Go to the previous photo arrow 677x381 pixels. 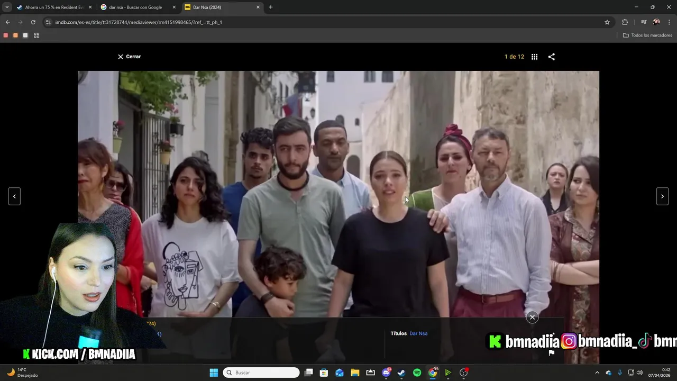14,196
